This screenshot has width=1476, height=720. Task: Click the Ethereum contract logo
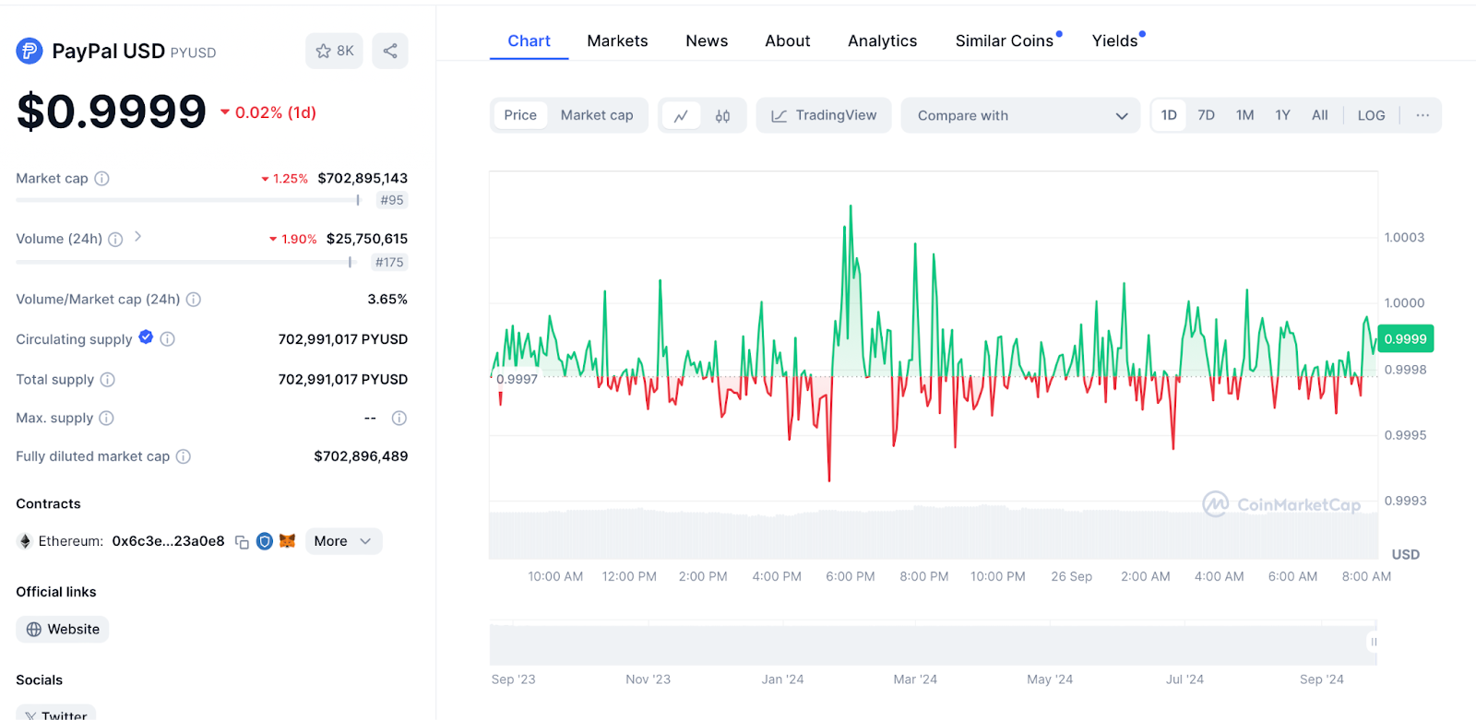[25, 541]
